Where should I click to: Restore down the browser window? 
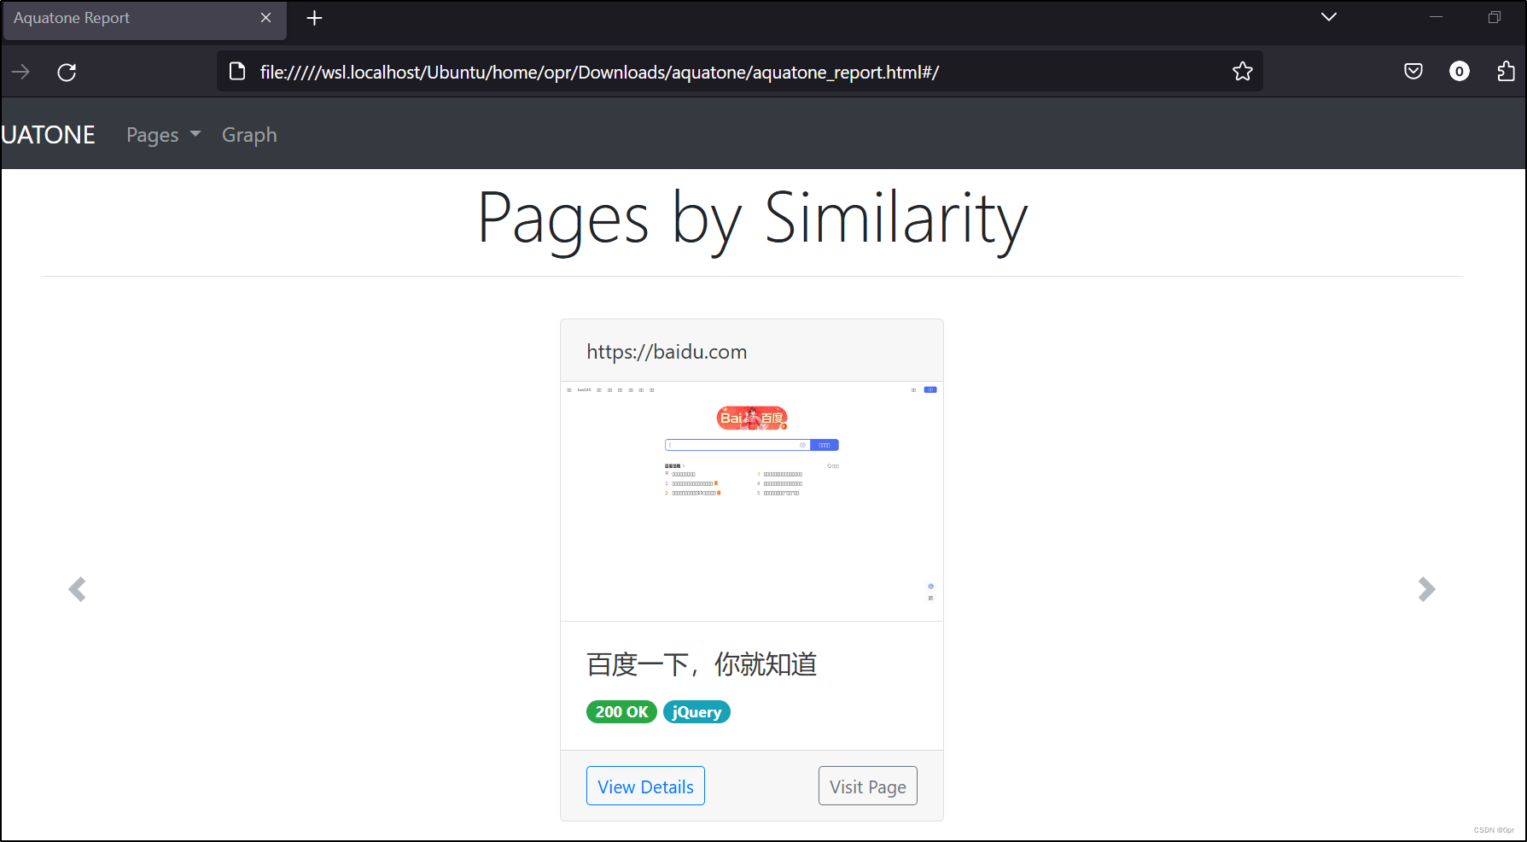pos(1494,17)
